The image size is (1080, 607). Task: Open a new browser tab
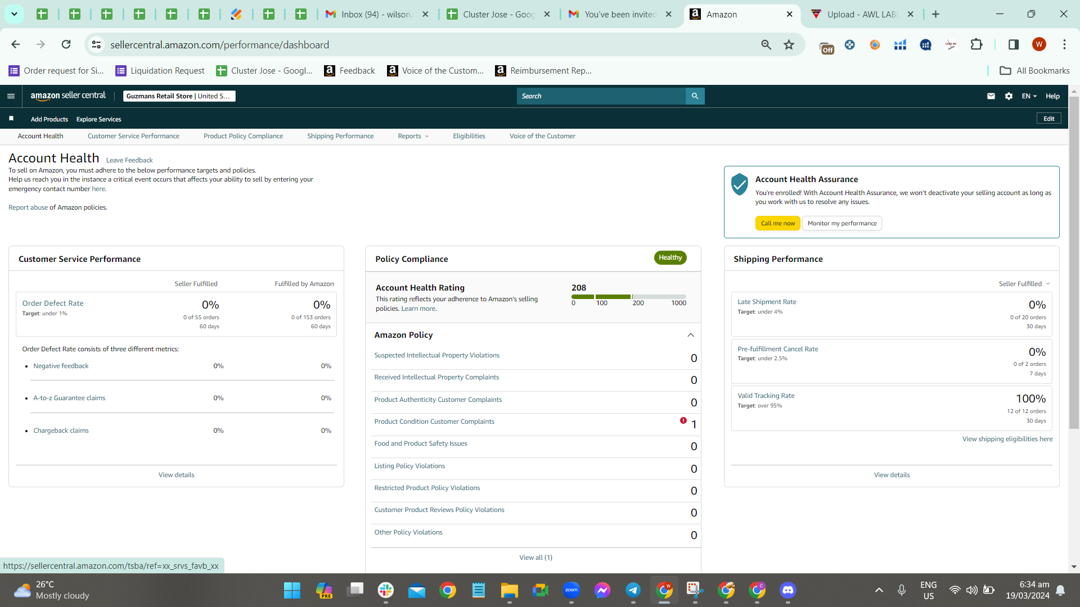[x=935, y=14]
